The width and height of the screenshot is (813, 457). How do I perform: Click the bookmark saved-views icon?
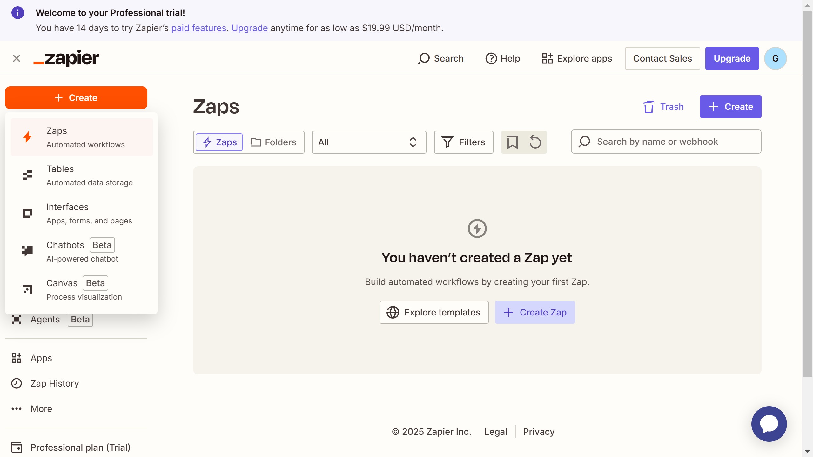(x=512, y=142)
